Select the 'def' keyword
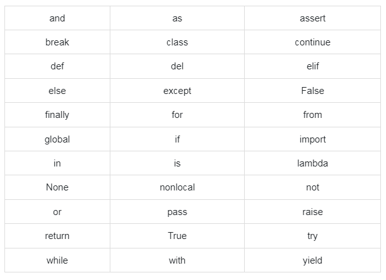Screen dimensions: 386x280 (57, 66)
